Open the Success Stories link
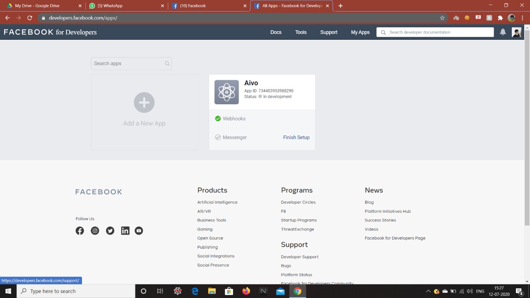 coord(380,220)
